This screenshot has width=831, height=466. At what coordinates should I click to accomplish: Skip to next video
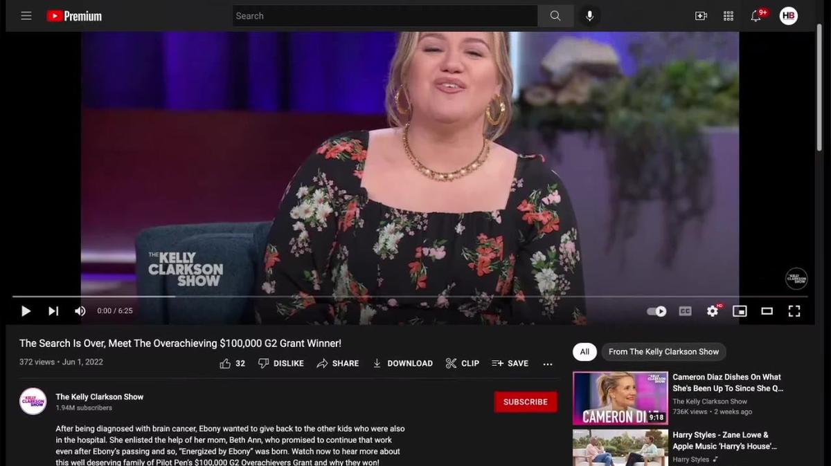coord(53,311)
